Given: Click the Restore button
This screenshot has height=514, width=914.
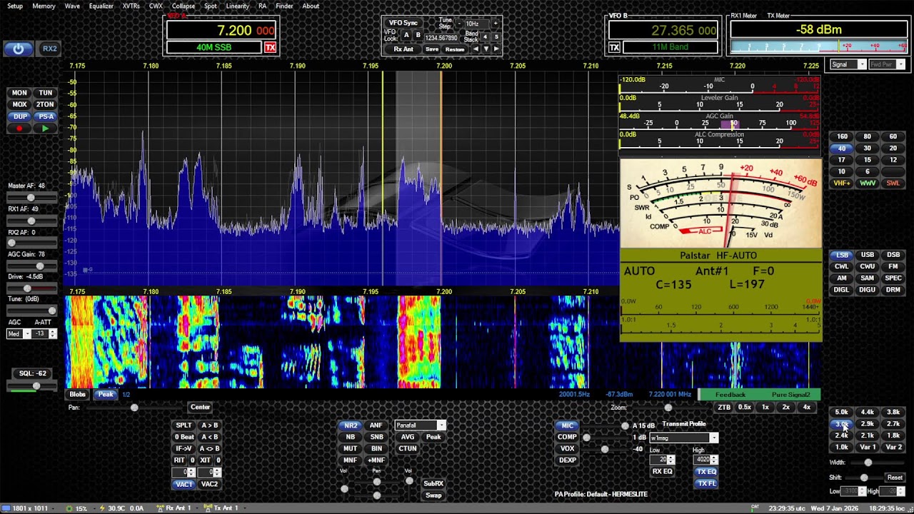Looking at the screenshot, I should [x=455, y=49].
